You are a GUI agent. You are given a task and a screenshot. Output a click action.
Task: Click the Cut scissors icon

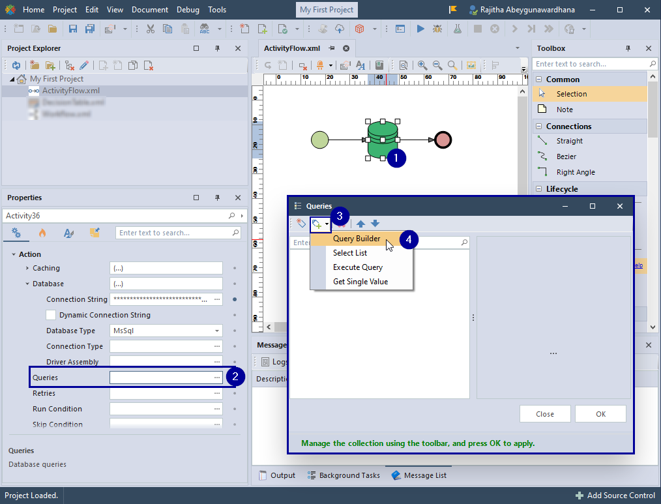pyautogui.click(x=151, y=29)
